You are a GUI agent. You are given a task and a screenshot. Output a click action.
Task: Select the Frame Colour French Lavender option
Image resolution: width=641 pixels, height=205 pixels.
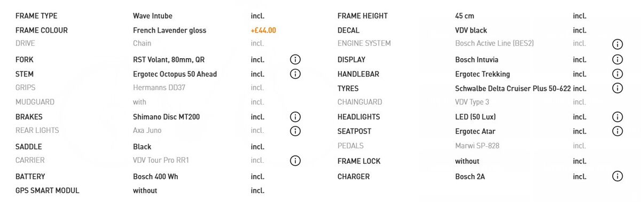[169, 30]
